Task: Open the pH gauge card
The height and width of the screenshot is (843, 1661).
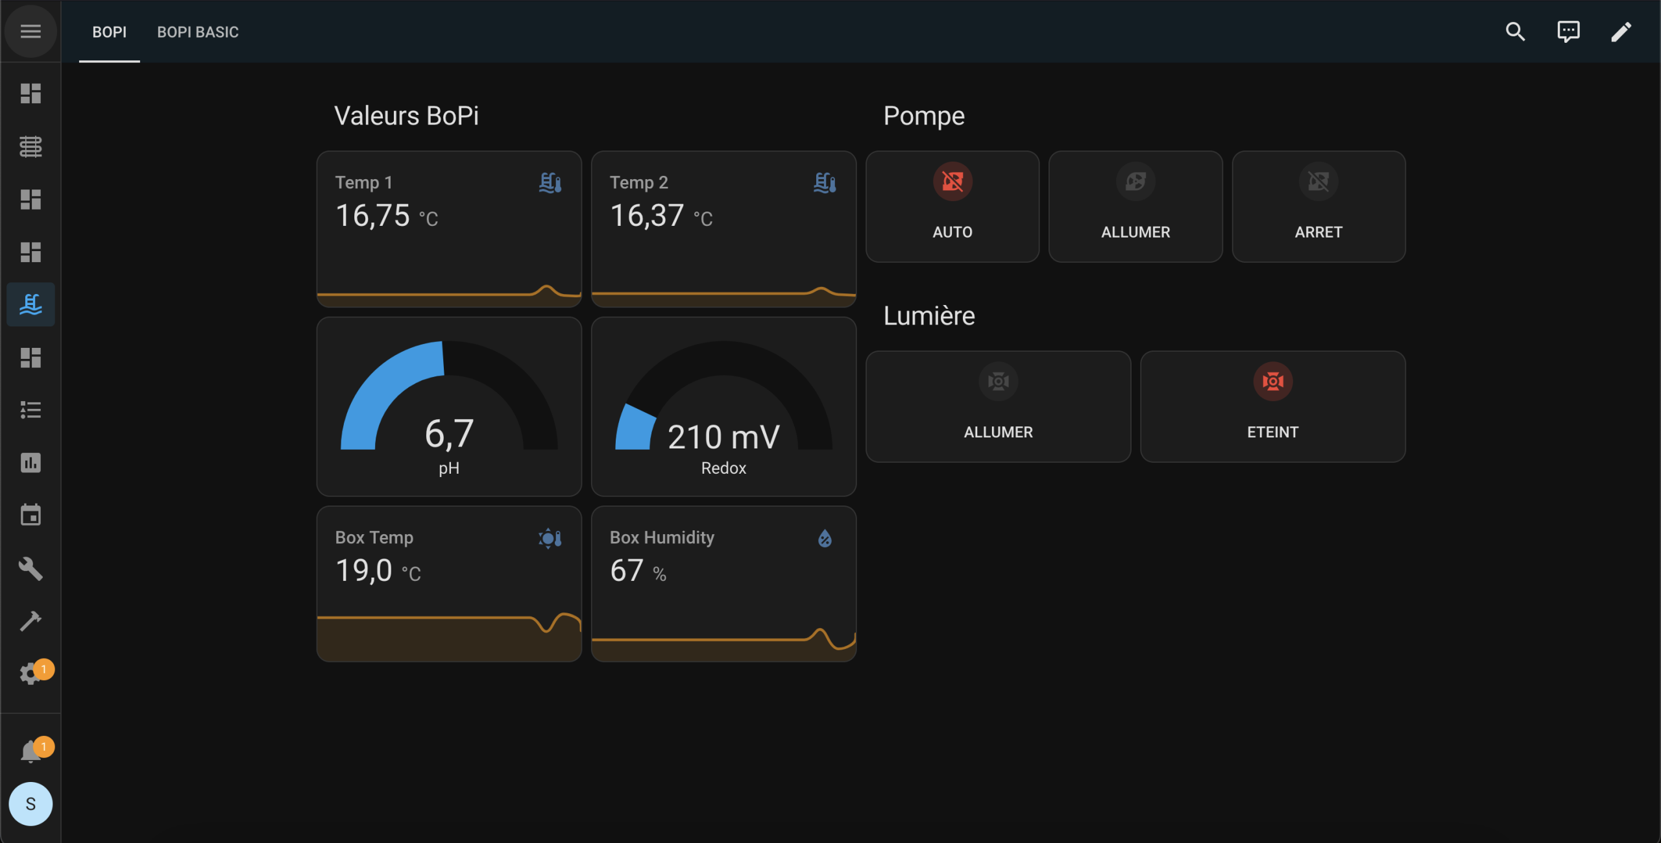Action: click(x=449, y=407)
